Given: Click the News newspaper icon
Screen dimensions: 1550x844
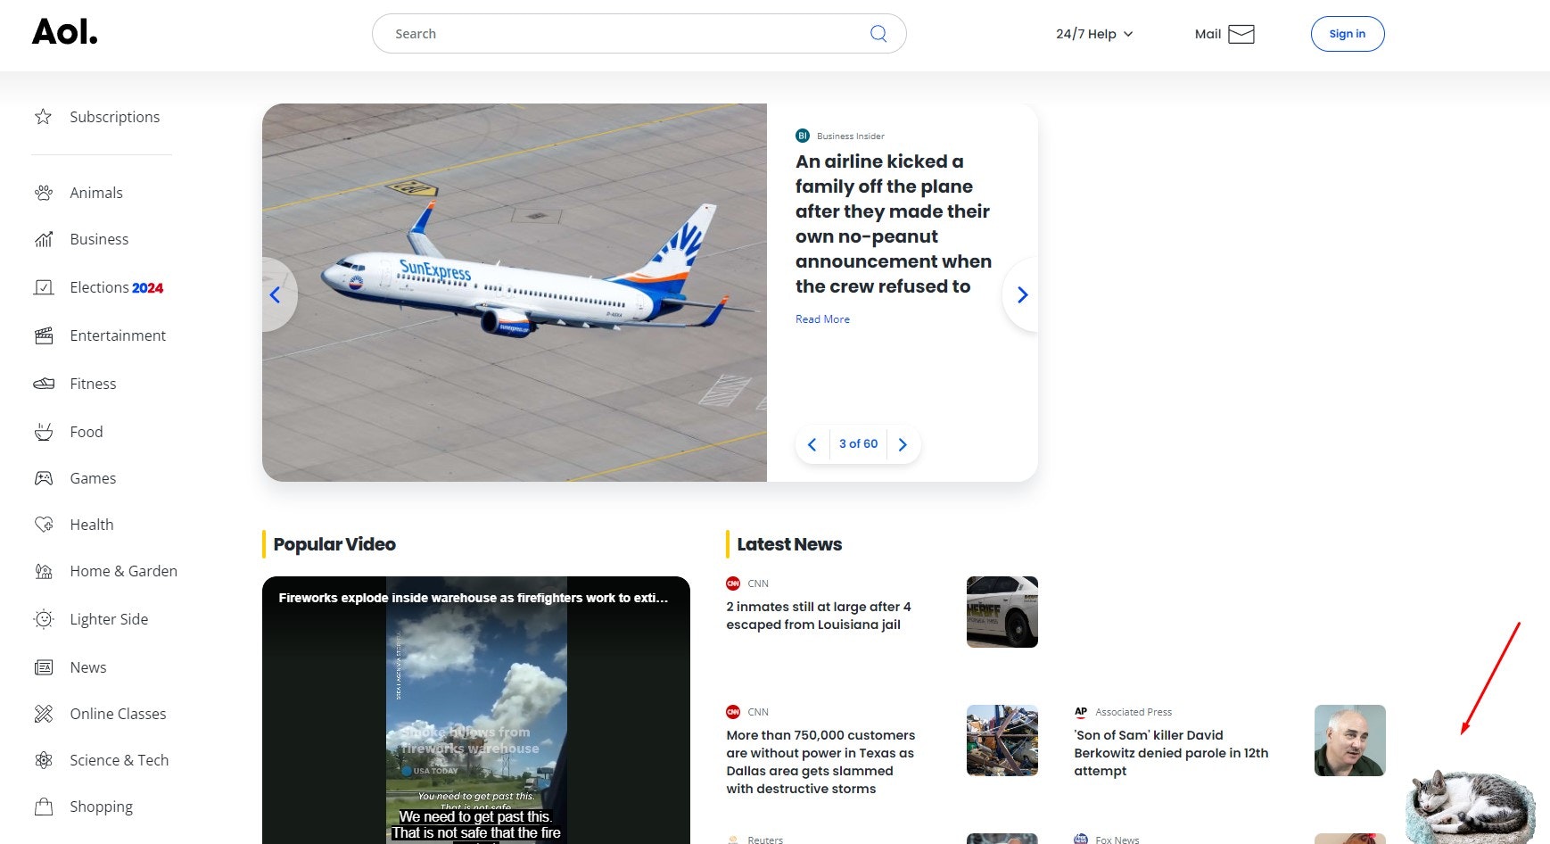Looking at the screenshot, I should click(43, 667).
